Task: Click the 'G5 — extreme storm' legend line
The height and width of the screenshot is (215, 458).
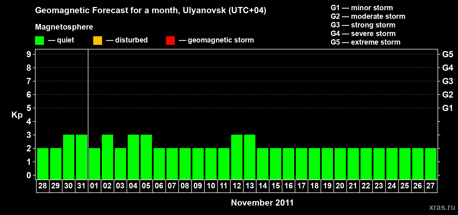Action: (366, 42)
